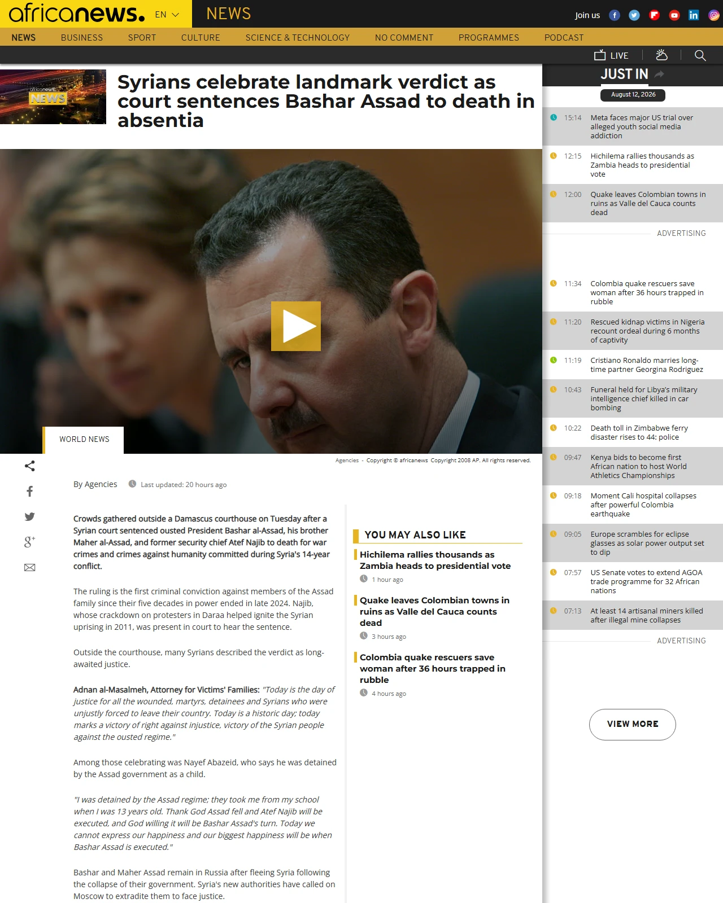The width and height of the screenshot is (723, 903).
Task: Open the NO COMMENT menu item
Action: click(x=404, y=37)
